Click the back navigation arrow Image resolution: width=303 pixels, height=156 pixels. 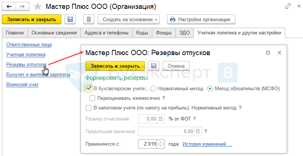pos(9,7)
